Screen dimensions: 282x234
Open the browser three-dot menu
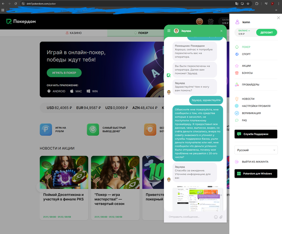tap(279, 4)
